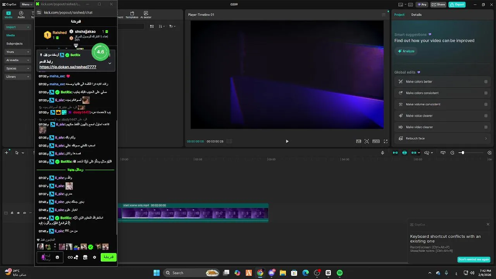Open the Media tab icon in CapCut
This screenshot has height=279, width=496.
coord(8,15)
